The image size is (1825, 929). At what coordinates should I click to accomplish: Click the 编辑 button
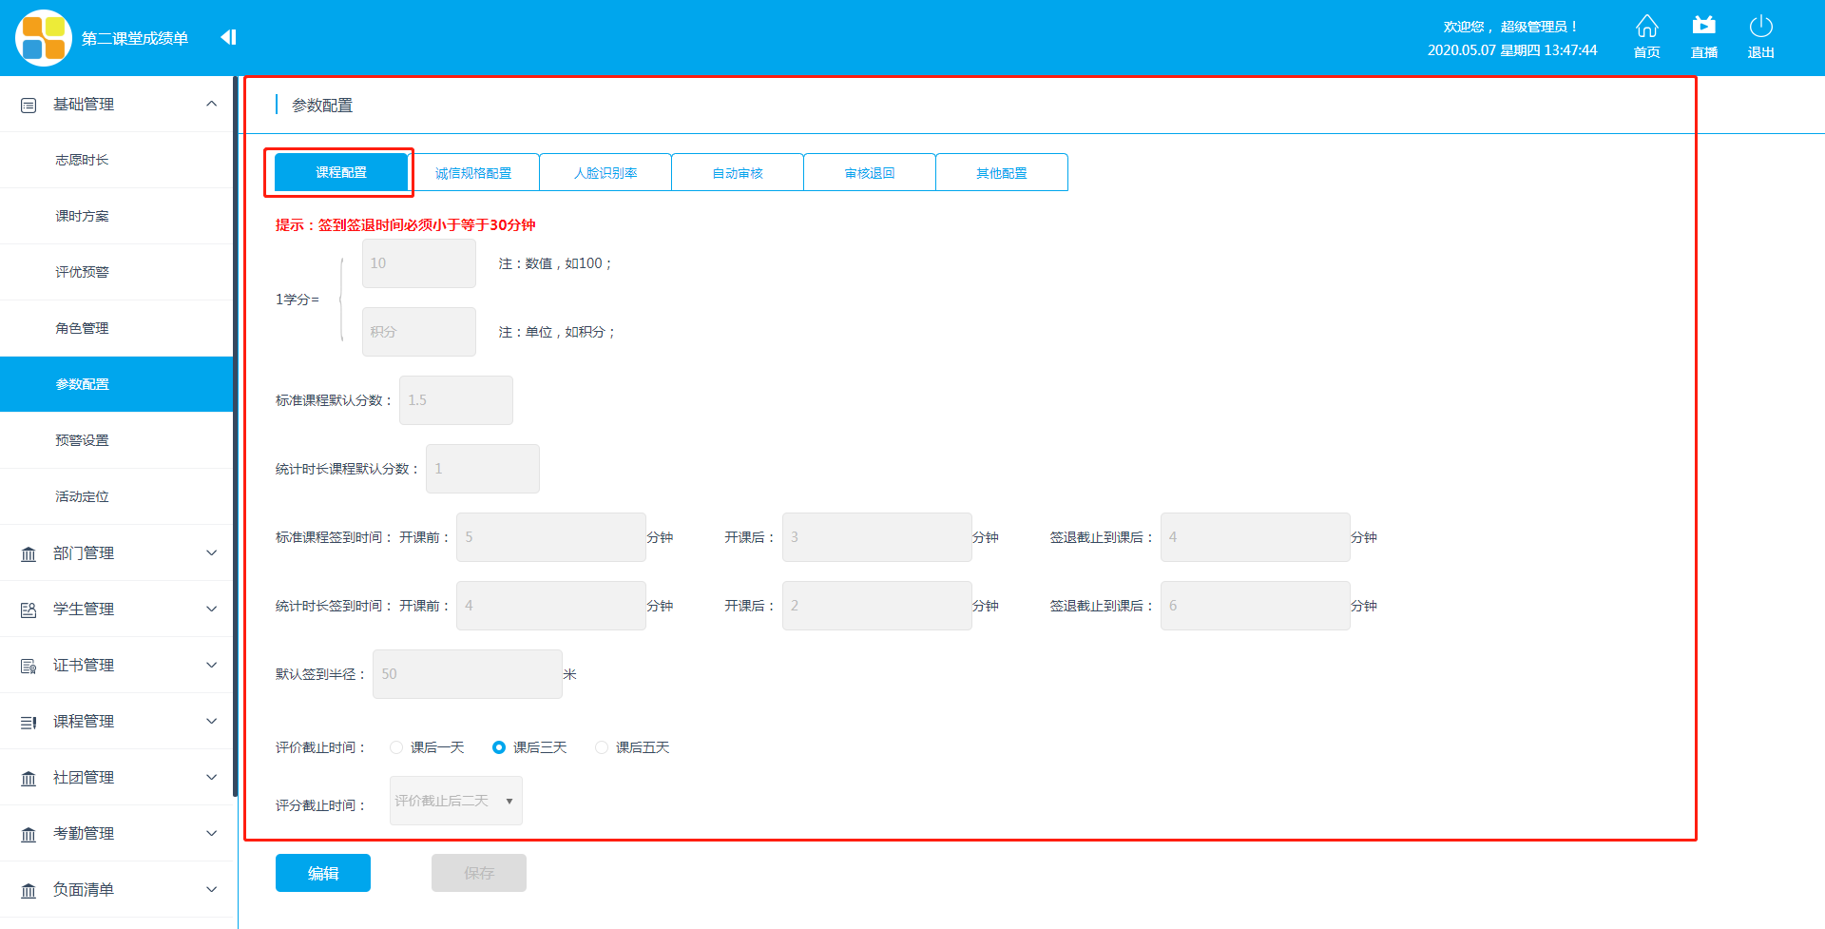(x=323, y=873)
